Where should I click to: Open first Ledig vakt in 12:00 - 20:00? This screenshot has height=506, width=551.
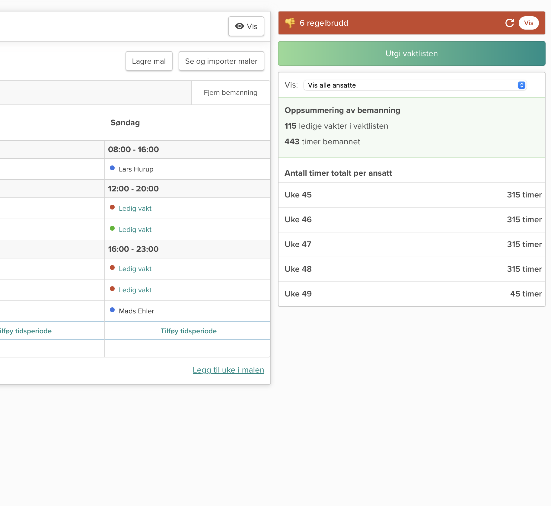click(135, 208)
